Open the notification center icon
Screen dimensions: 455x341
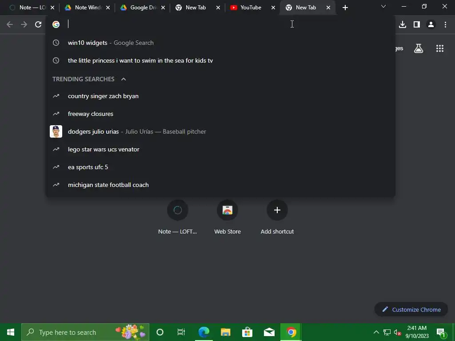pos(441,333)
